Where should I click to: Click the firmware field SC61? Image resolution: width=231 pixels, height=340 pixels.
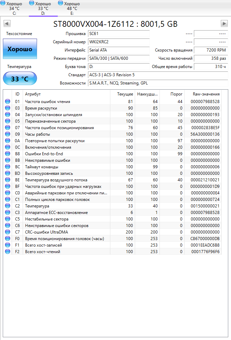click(x=119, y=34)
